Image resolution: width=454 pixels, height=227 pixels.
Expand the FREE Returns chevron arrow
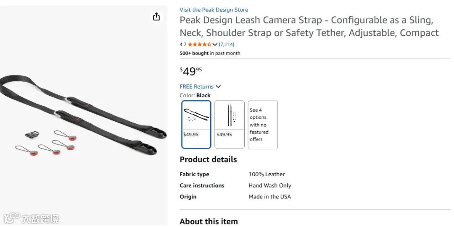(x=218, y=86)
